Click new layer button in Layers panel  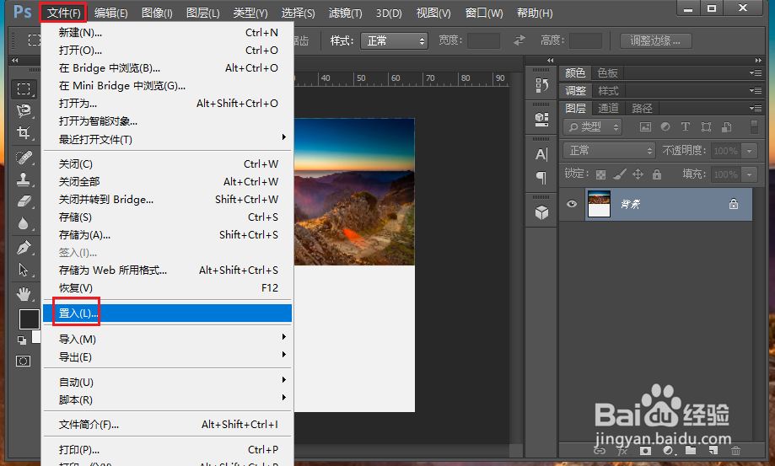click(713, 450)
